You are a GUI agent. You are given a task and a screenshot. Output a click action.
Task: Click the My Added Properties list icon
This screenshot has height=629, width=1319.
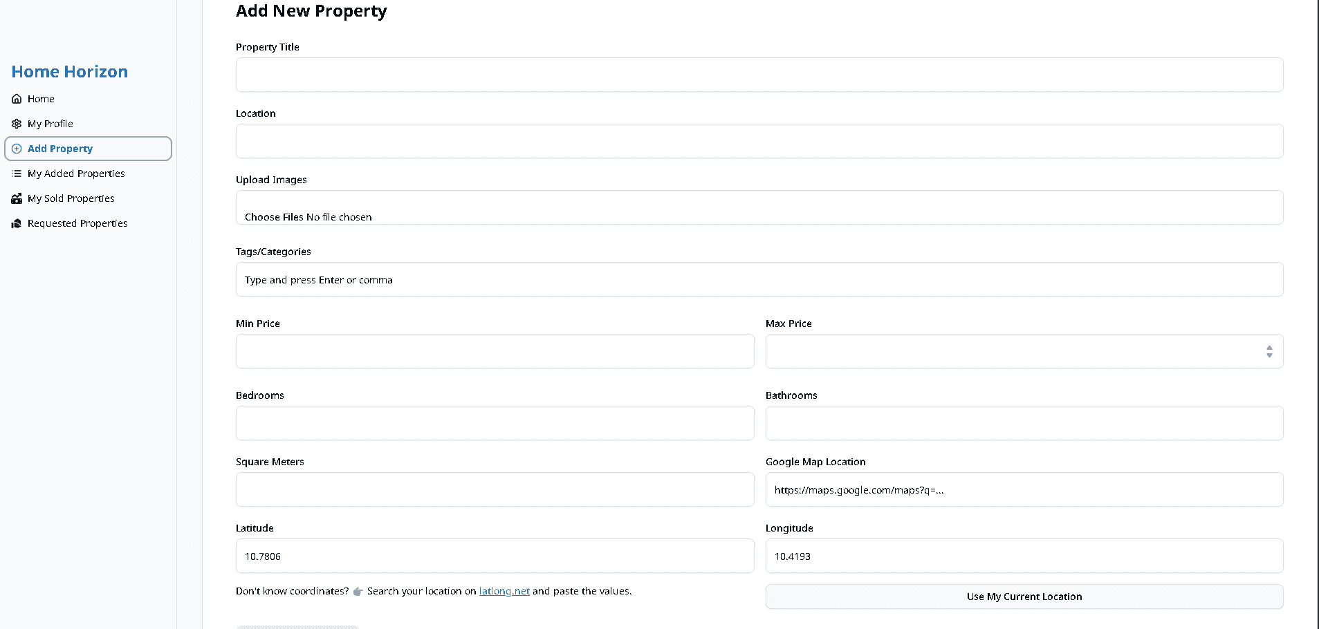16,173
